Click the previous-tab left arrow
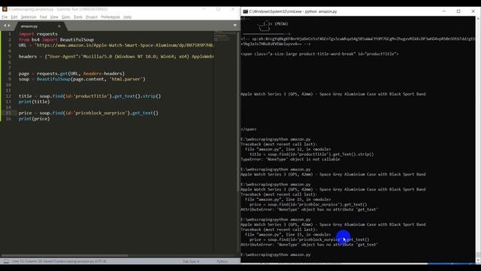The width and height of the screenshot is (481, 271). [x=5, y=26]
